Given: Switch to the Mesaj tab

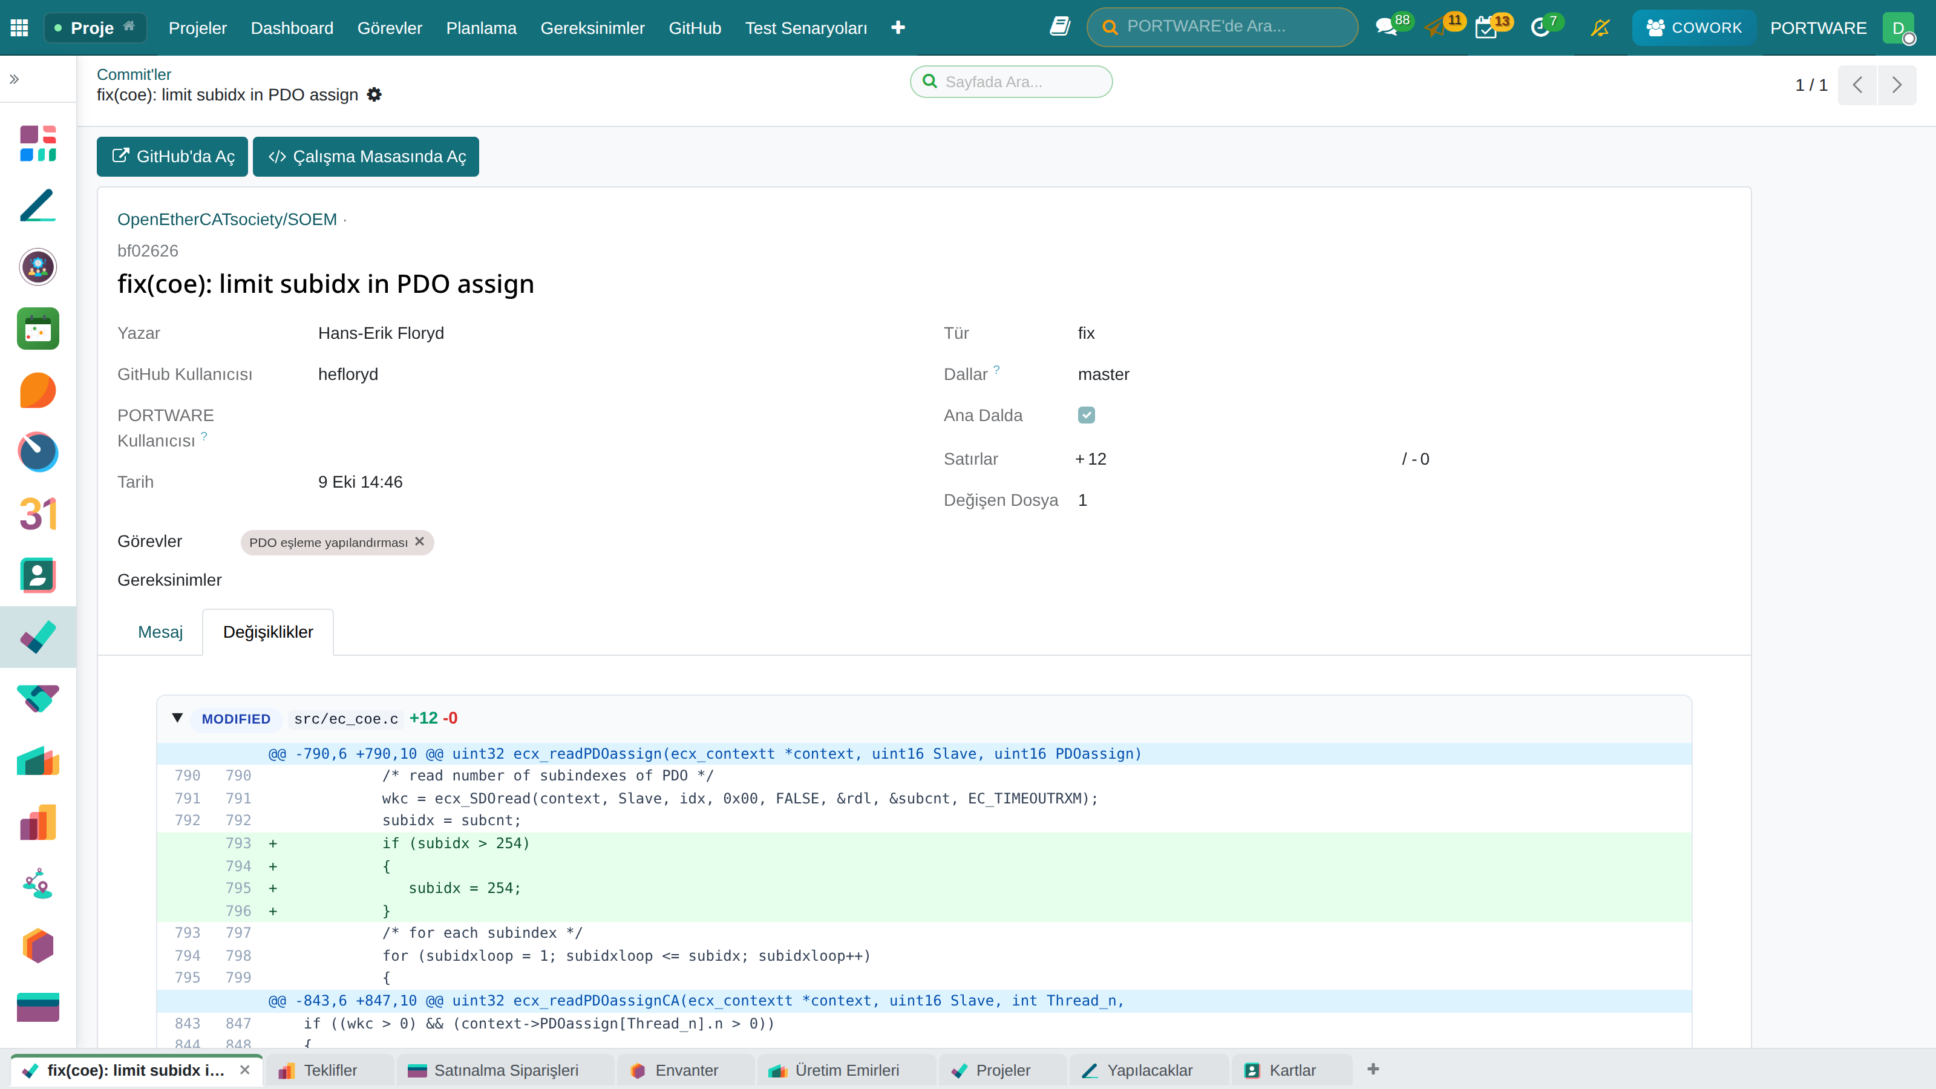Looking at the screenshot, I should point(160,632).
